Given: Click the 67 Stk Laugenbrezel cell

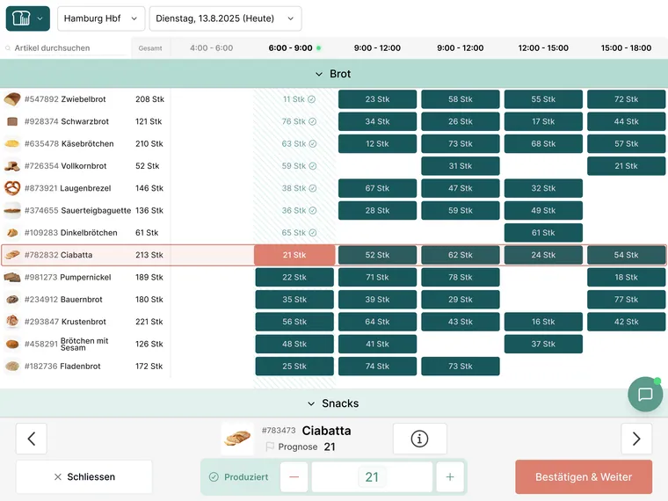Looking at the screenshot, I should 377,188.
